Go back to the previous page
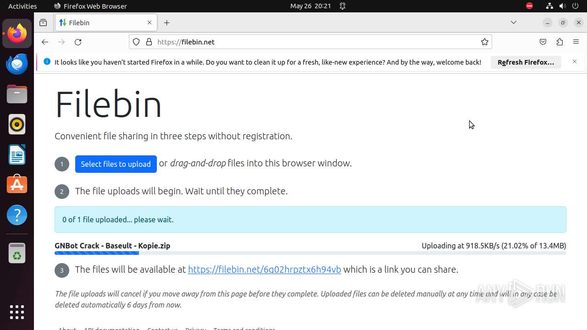This screenshot has width=587, height=330. click(x=44, y=42)
